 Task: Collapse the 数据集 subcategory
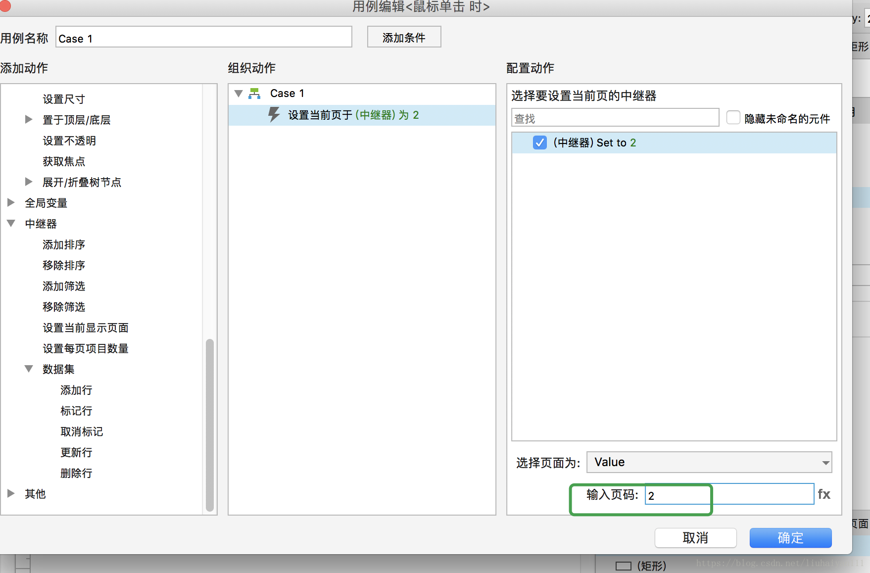(29, 369)
